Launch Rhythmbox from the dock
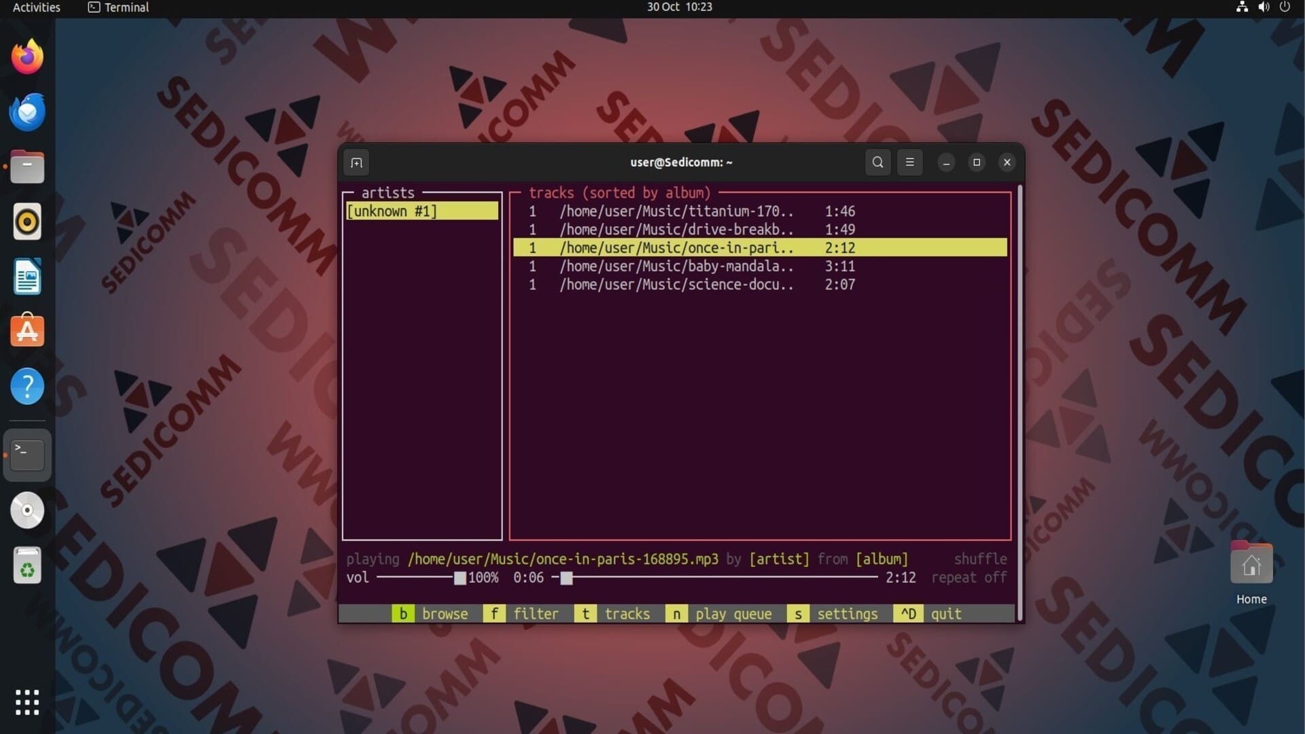Viewport: 1305px width, 734px height. click(27, 222)
